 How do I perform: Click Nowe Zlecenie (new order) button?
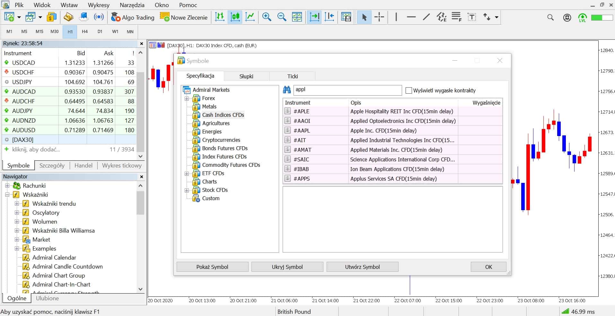tap(184, 17)
